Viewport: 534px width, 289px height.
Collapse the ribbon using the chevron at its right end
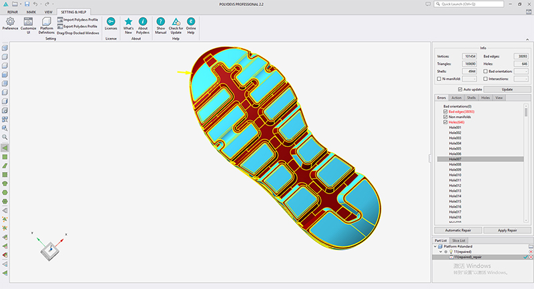tap(527, 39)
